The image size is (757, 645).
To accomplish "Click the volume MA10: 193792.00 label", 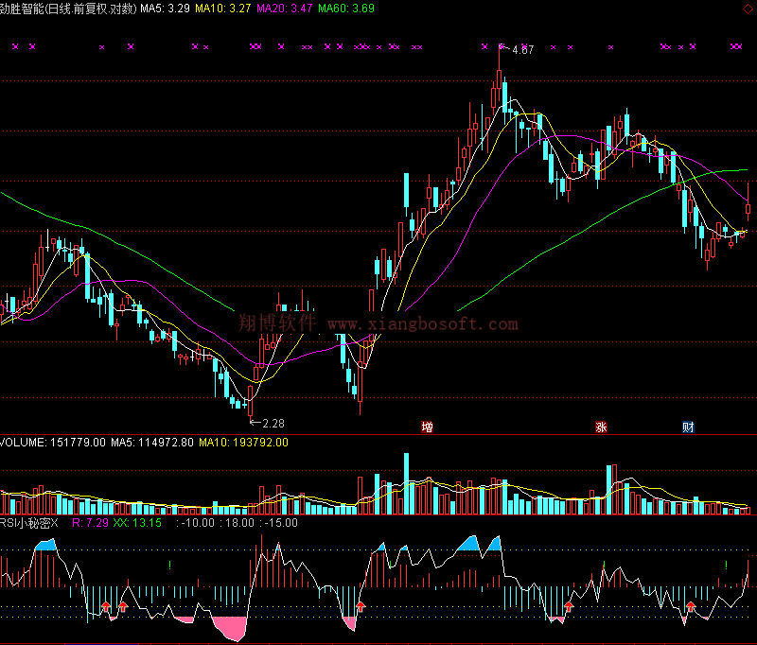I will point(243,443).
